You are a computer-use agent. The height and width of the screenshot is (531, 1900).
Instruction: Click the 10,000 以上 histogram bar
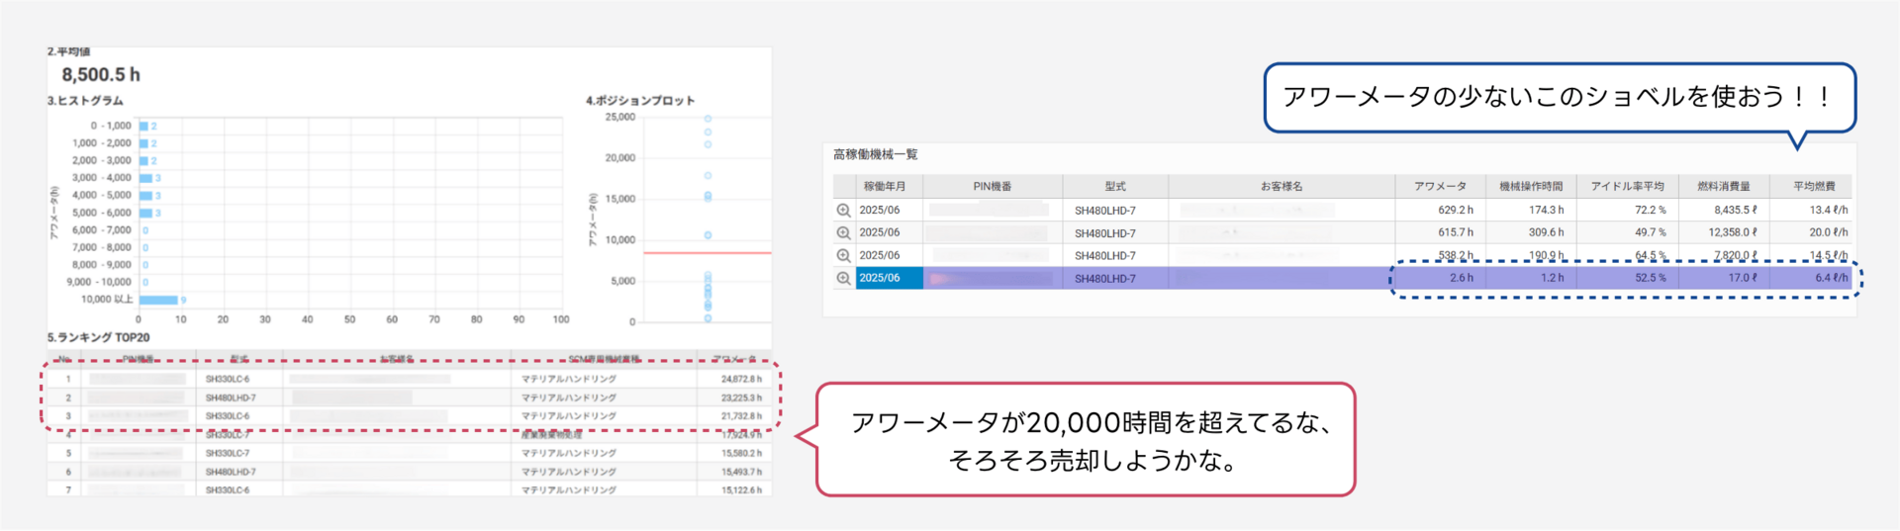pos(158,300)
